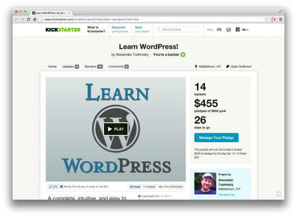Click the site icon in address bar
This screenshot has height=217, width=297.
[x=42, y=19]
